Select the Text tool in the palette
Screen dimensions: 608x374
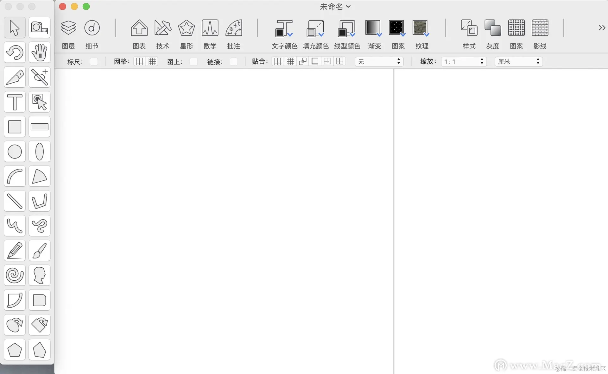pos(15,102)
